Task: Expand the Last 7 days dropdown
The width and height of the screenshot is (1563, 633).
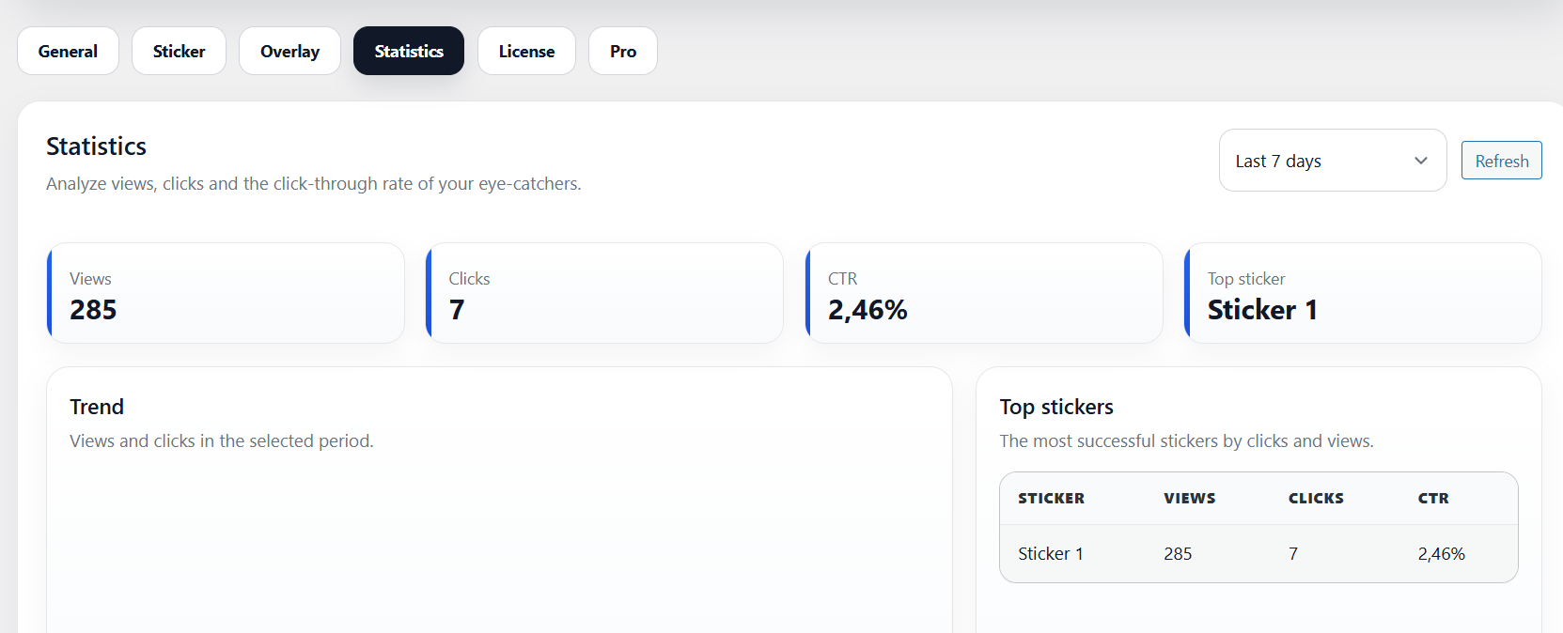Action: pos(1332,161)
